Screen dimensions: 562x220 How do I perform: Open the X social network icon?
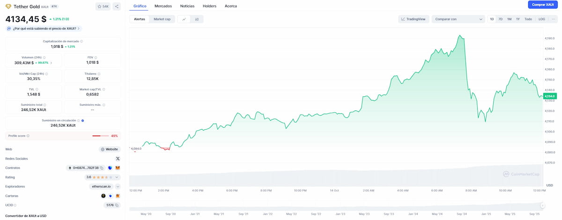pos(118,159)
